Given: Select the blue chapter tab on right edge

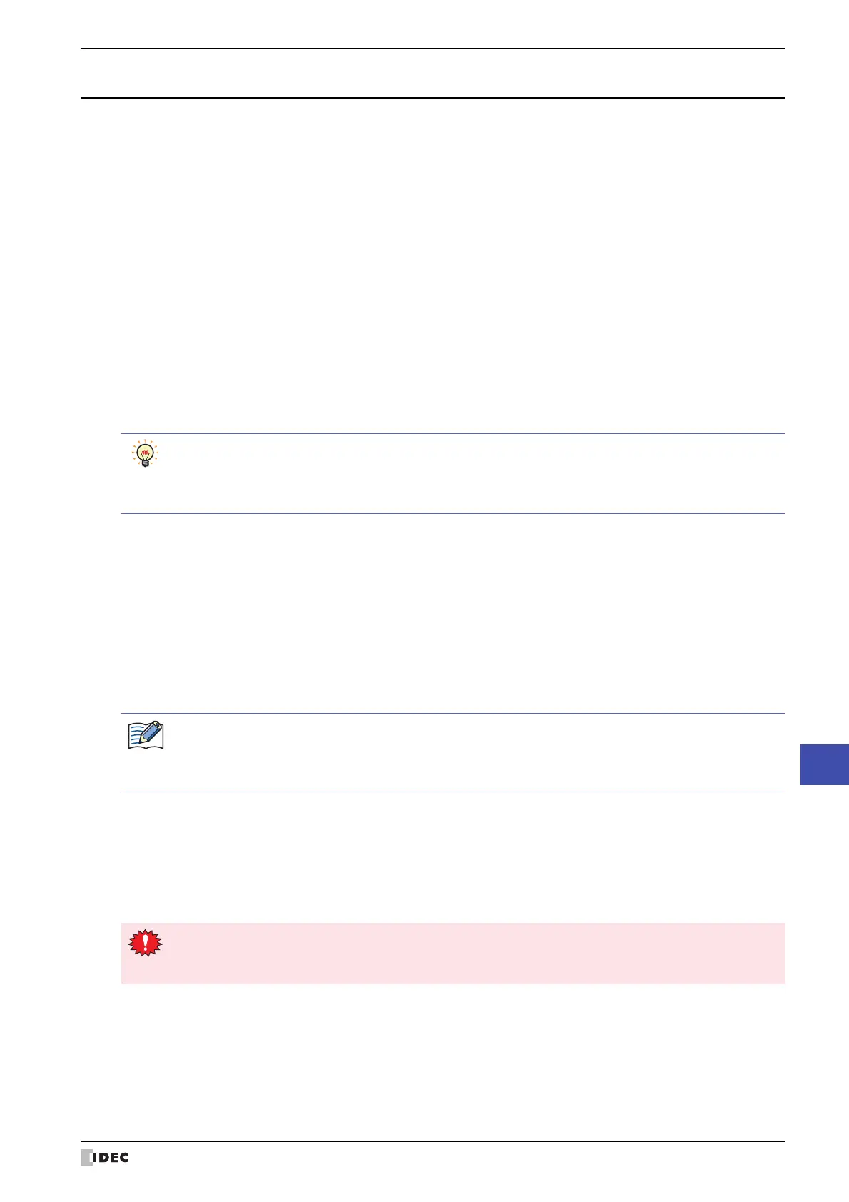Looking at the screenshot, I should coord(824,764).
